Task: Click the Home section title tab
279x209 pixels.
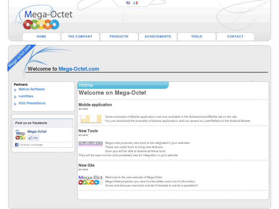Action: [123, 85]
